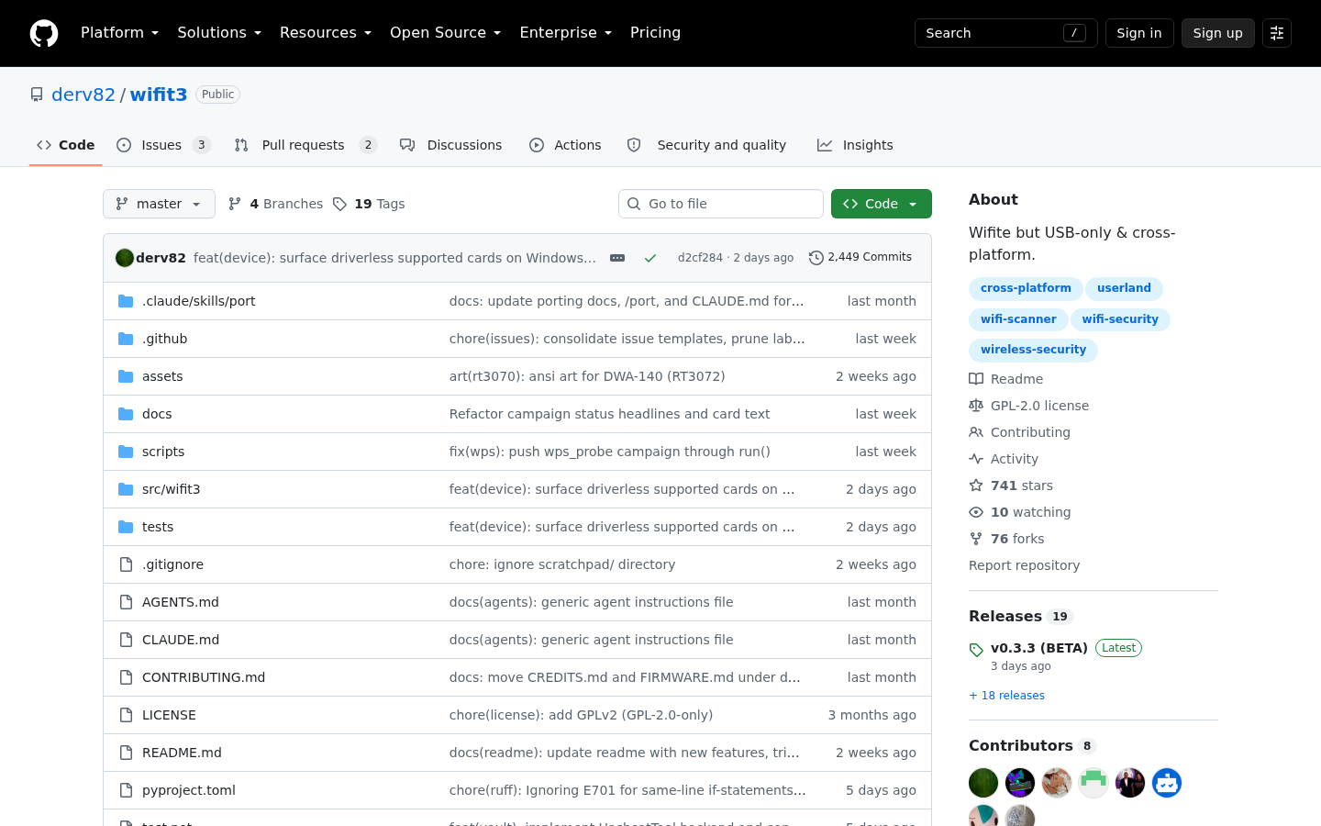Click the blue robot contributor avatar
The image size is (1321, 826).
(x=1167, y=783)
